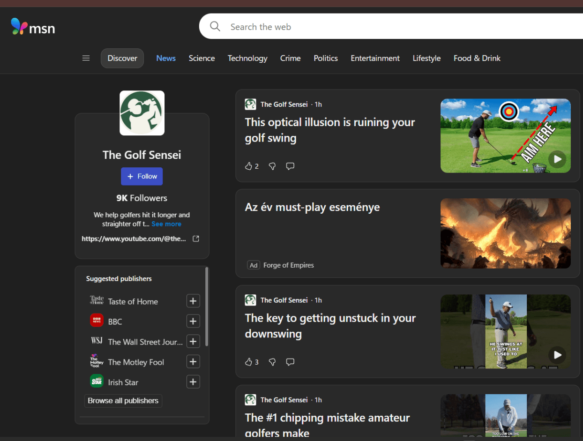This screenshot has width=583, height=441.
Task: Select Irish Star publisher name
Action: (123, 382)
